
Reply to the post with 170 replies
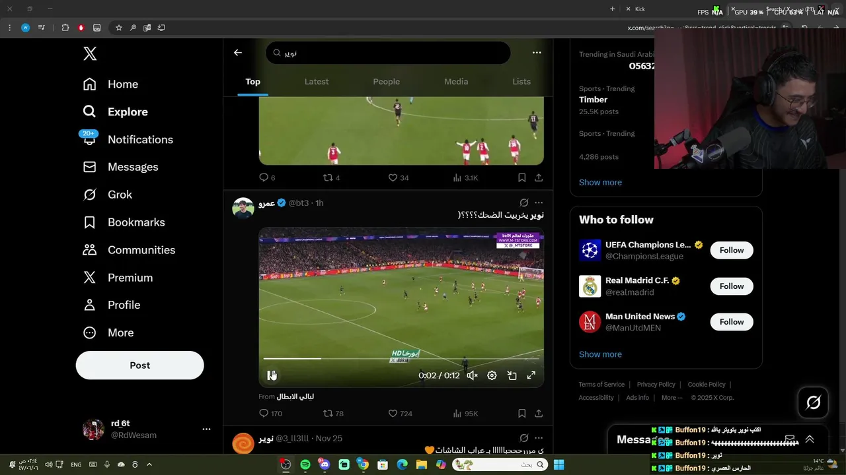point(270,414)
